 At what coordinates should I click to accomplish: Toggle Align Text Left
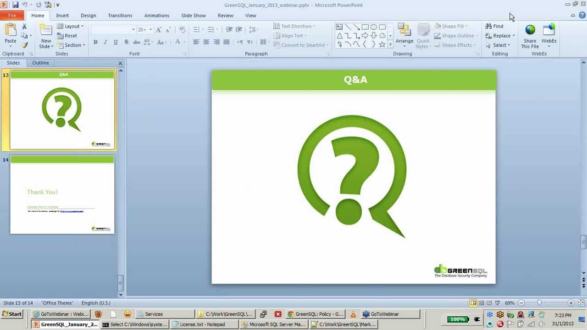click(x=196, y=42)
